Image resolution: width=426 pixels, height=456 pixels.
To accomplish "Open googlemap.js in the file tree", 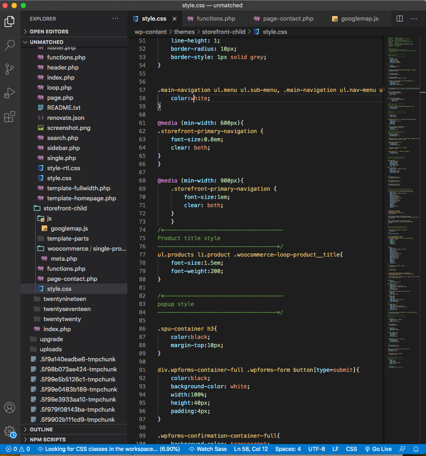I will point(74,229).
